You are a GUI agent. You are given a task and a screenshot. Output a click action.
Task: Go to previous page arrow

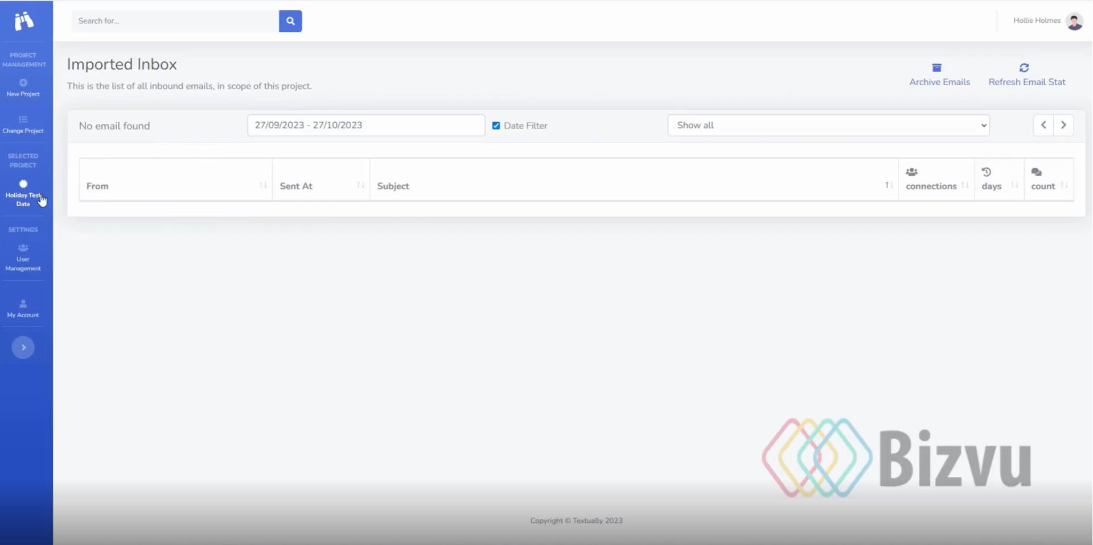pos(1043,125)
